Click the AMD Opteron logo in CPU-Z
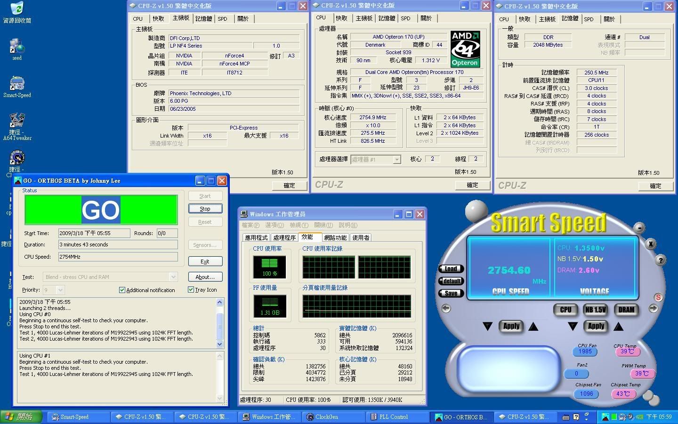 [x=465, y=49]
